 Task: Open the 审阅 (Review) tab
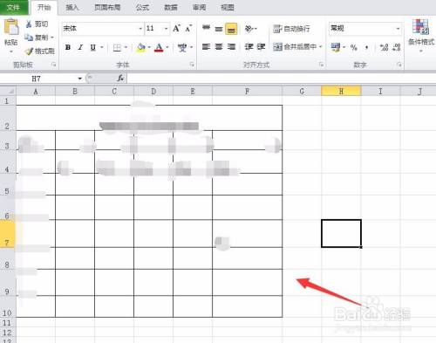pos(199,7)
